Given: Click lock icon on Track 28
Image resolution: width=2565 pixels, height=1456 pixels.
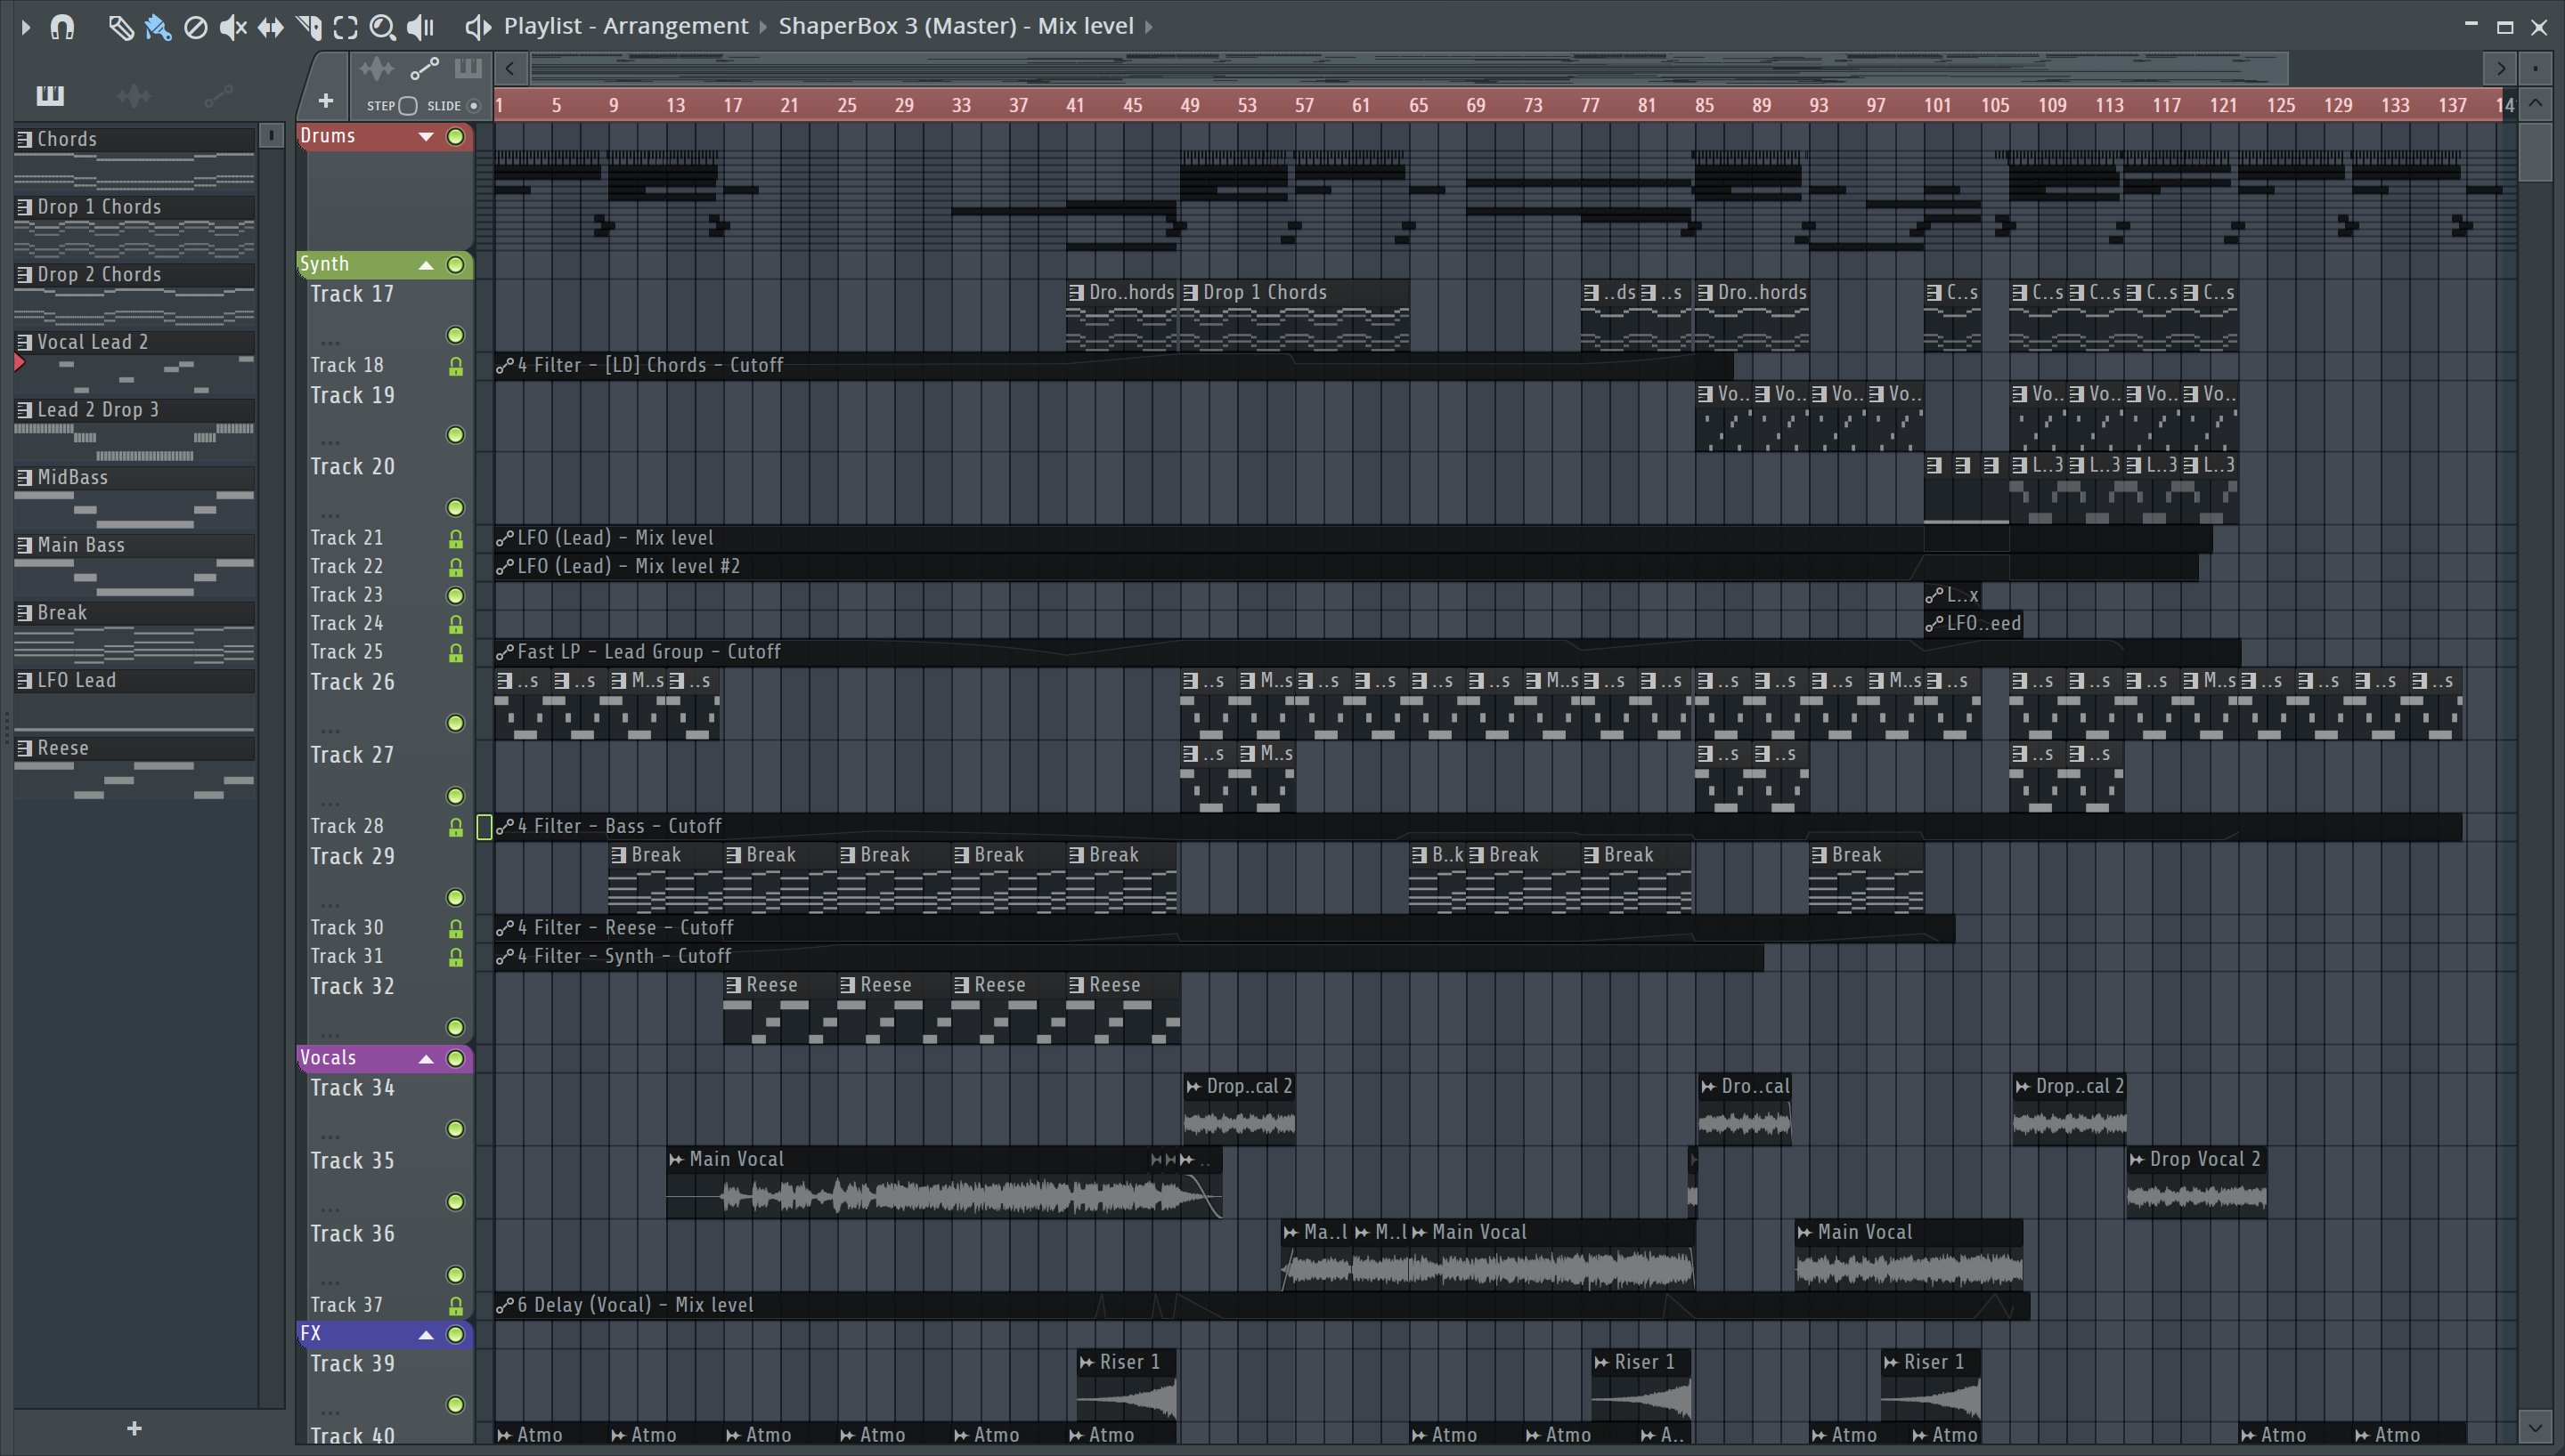Looking at the screenshot, I should point(455,827).
